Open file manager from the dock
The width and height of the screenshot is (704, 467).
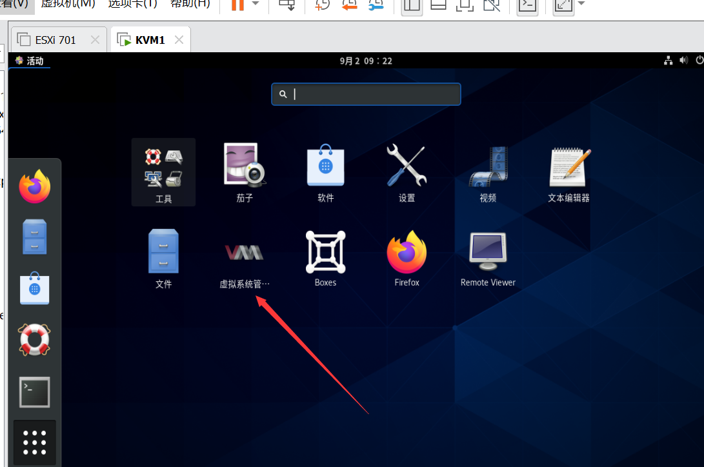35,237
